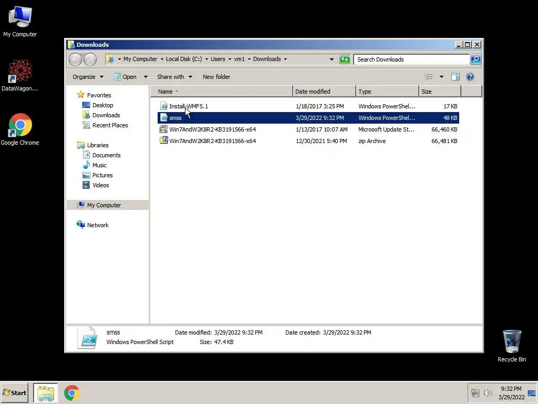
Task: Open My Computer desktop icon
Action: tap(20, 21)
